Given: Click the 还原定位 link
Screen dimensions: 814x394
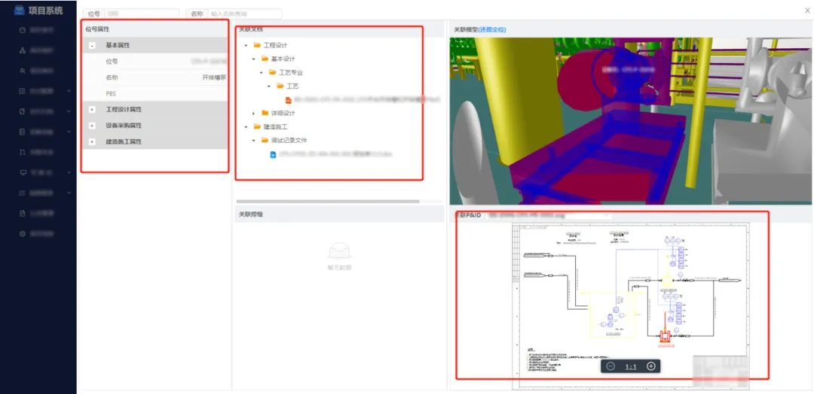Looking at the screenshot, I should pos(492,29).
